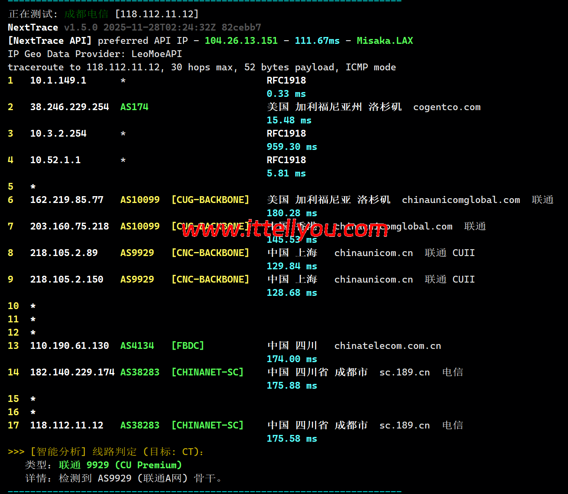Image resolution: width=568 pixels, height=494 pixels.
Task: Click the AS4134 number on hop 13
Action: [137, 346]
